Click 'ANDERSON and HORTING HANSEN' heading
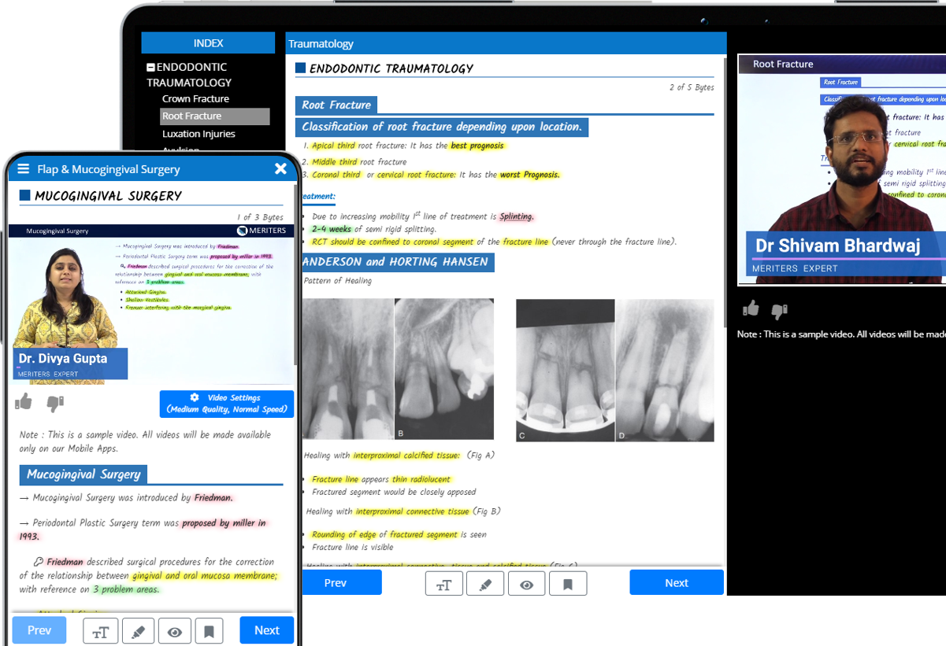The height and width of the screenshot is (646, 946). coord(398,262)
